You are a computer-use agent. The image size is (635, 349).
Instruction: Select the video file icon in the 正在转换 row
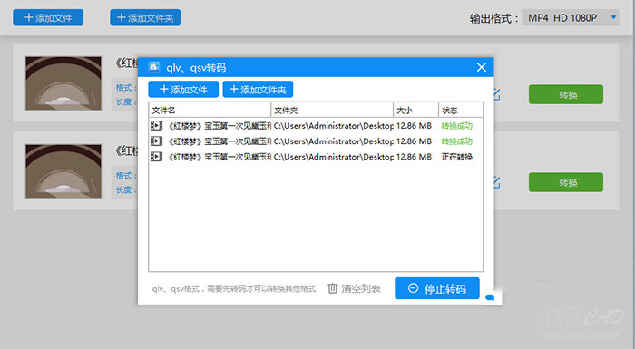(157, 157)
